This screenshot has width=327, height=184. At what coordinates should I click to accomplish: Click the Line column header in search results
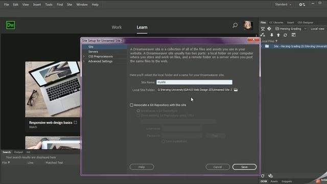click(x=31, y=163)
